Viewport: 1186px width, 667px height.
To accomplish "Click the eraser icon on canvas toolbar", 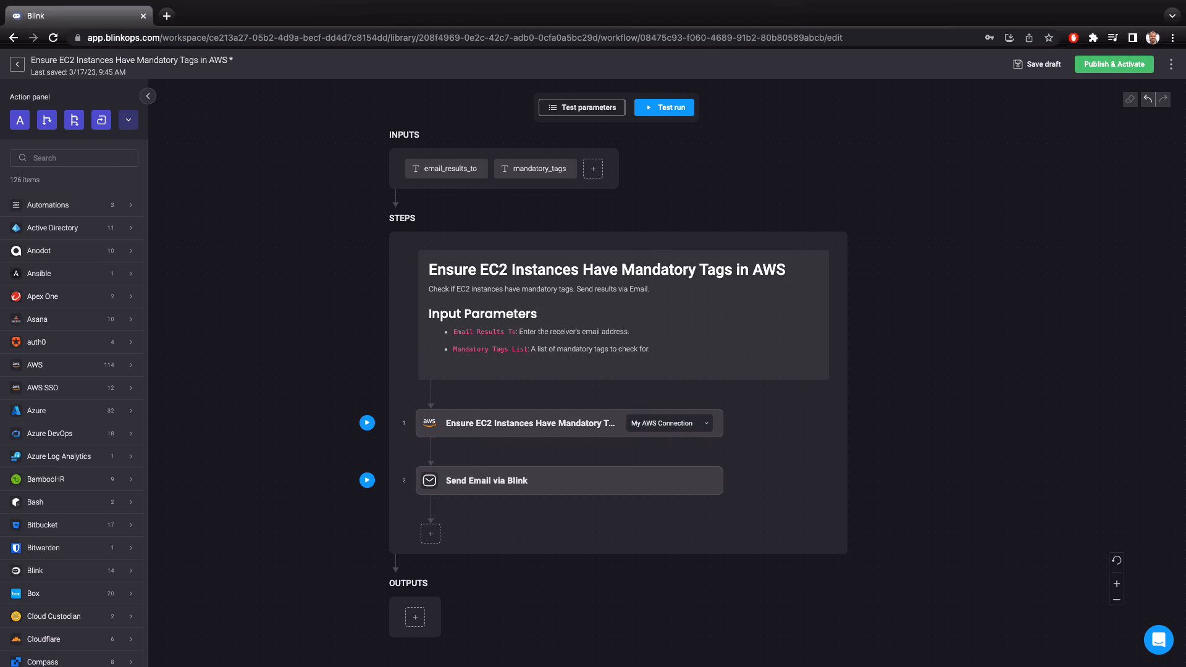I will click(1130, 99).
